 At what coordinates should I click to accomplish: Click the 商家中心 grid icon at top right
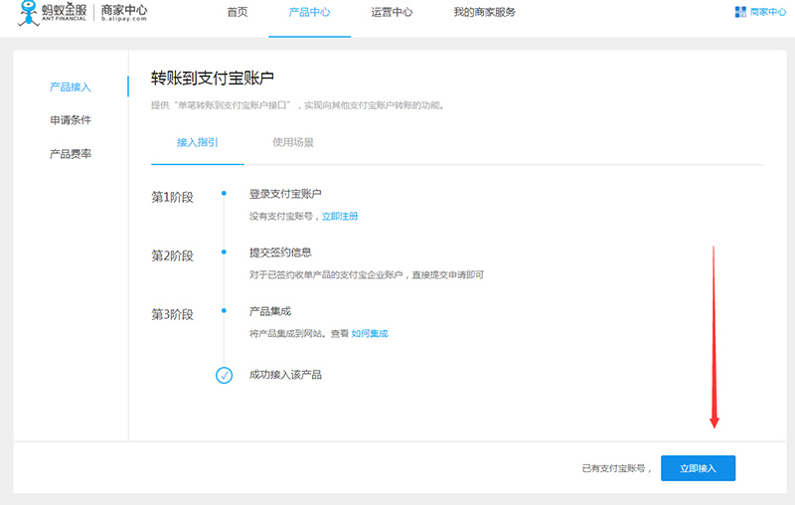pos(739,12)
